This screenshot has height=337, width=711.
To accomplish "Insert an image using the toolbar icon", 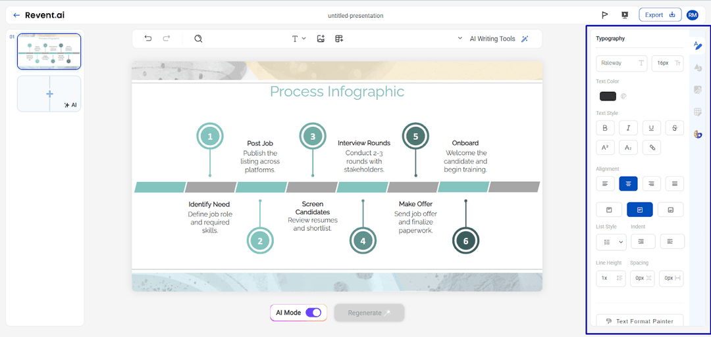I will [x=321, y=39].
